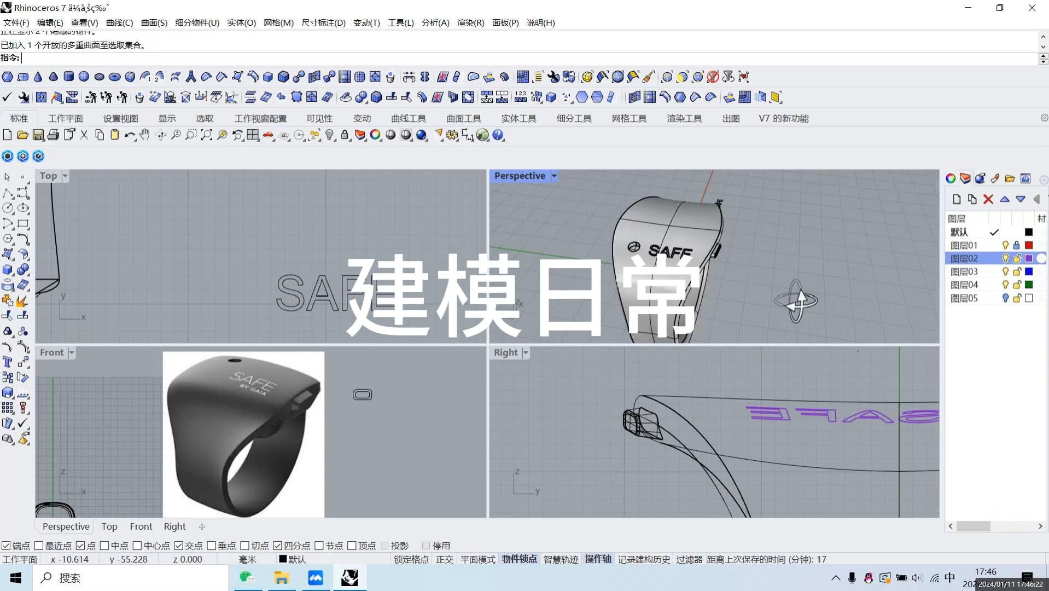The height and width of the screenshot is (591, 1049).
Task: Enable the 最近点 osnap checkbox
Action: coord(39,546)
